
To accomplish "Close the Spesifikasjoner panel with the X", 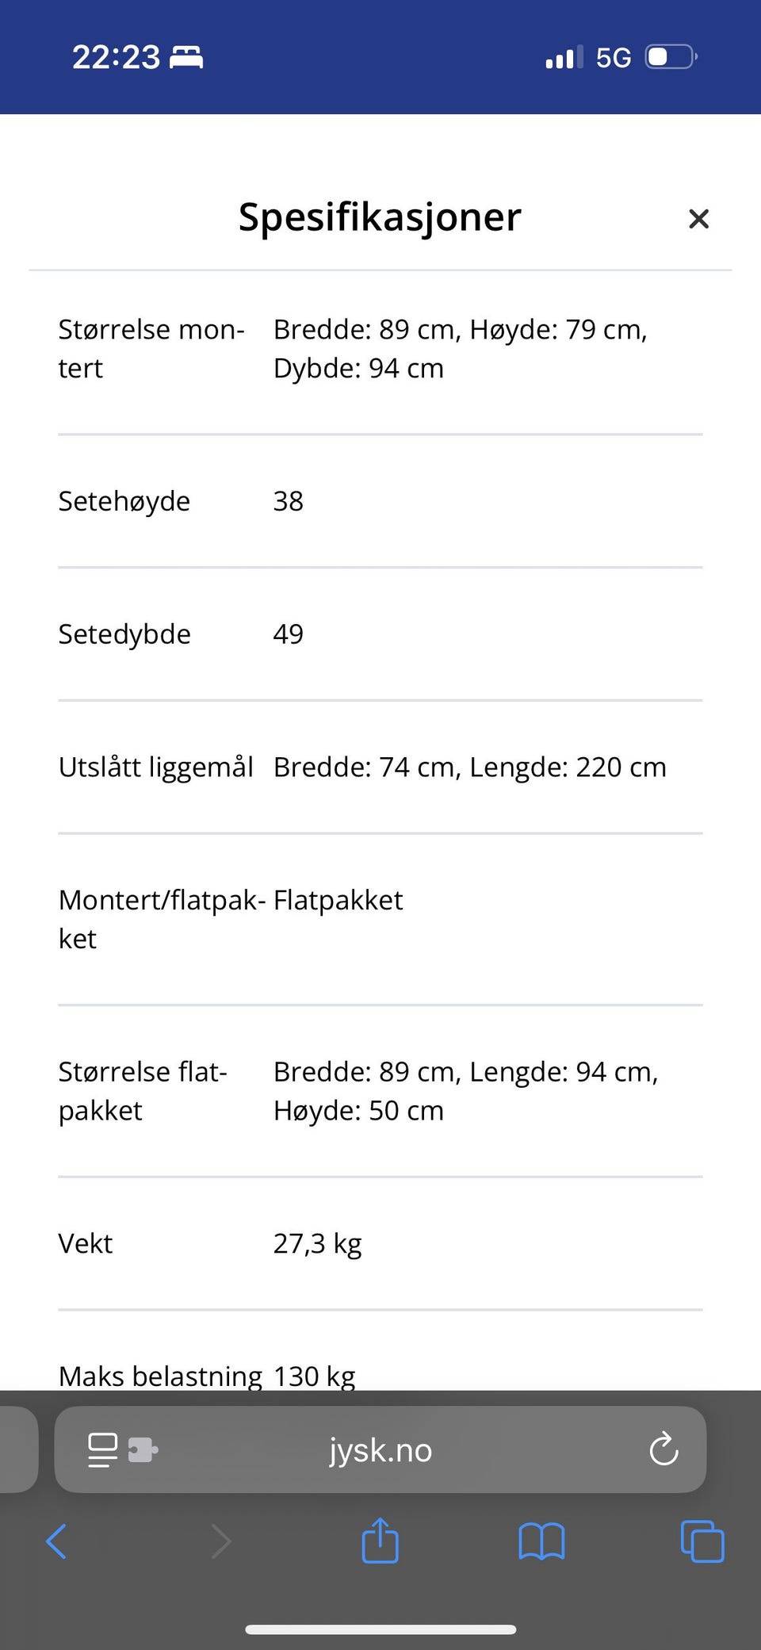I will 698,219.
